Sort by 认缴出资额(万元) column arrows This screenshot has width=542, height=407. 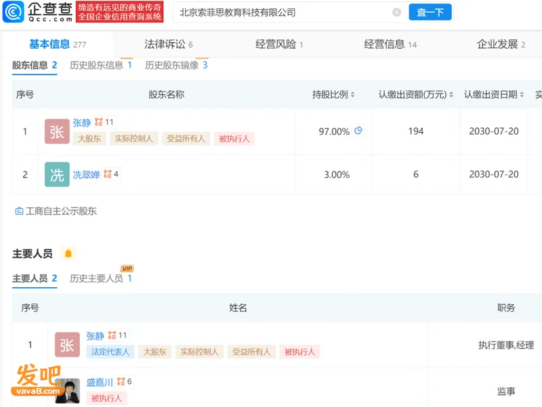451,95
